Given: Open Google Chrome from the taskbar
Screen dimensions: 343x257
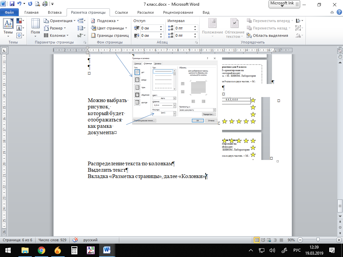Looking at the screenshot, I should pos(42,250).
